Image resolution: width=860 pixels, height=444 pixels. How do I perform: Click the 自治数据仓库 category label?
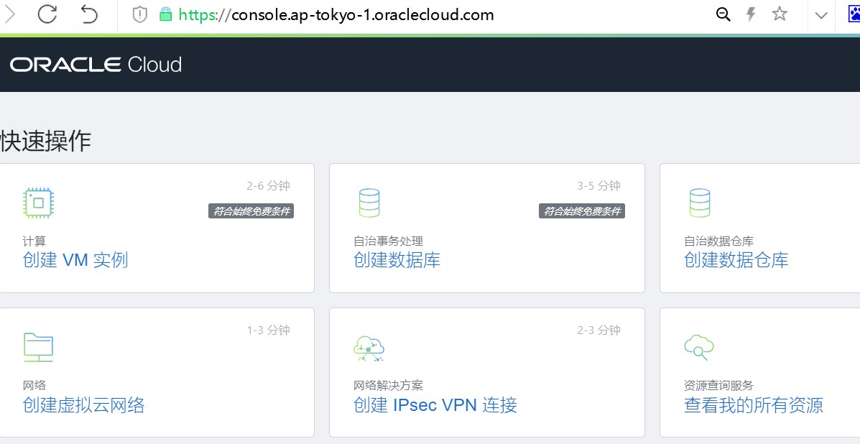point(718,241)
